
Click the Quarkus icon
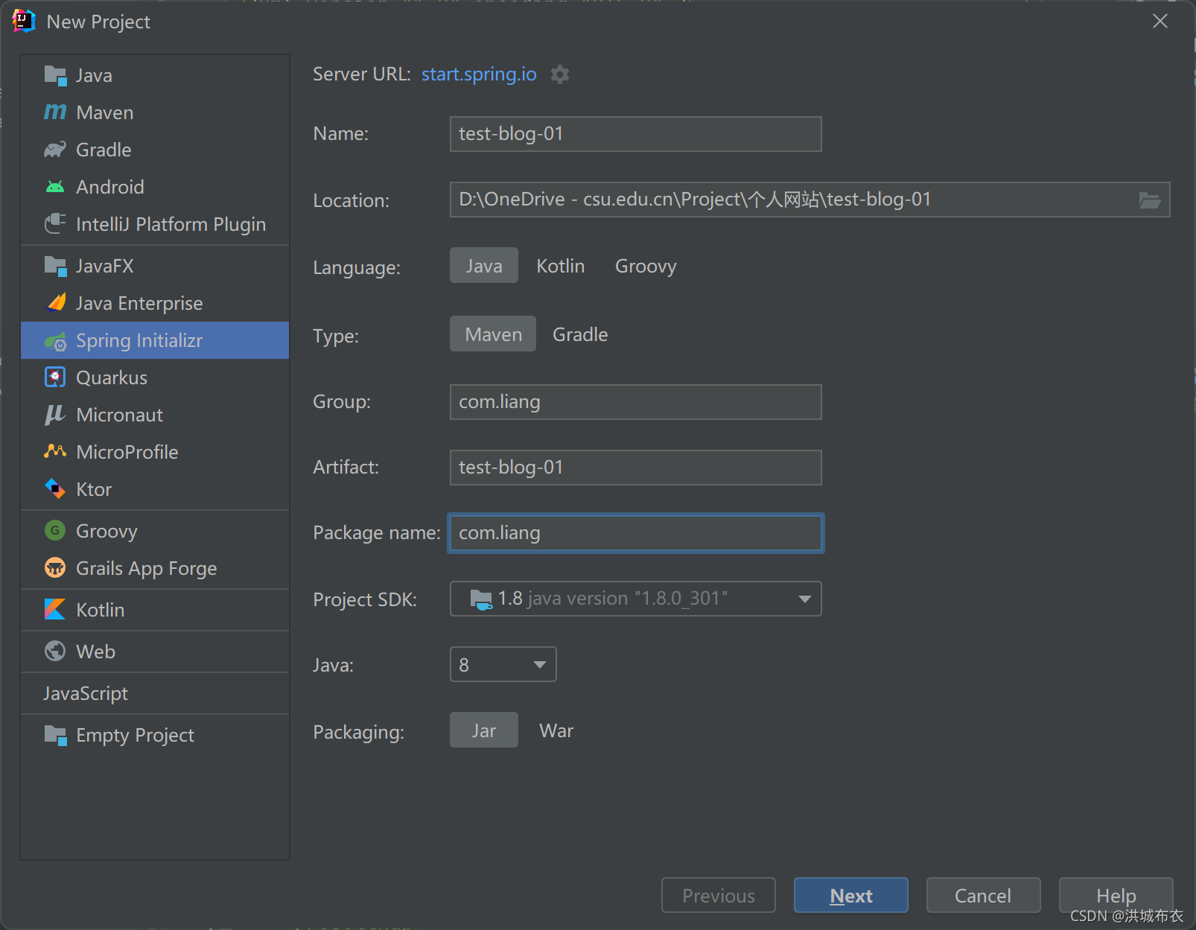point(55,378)
